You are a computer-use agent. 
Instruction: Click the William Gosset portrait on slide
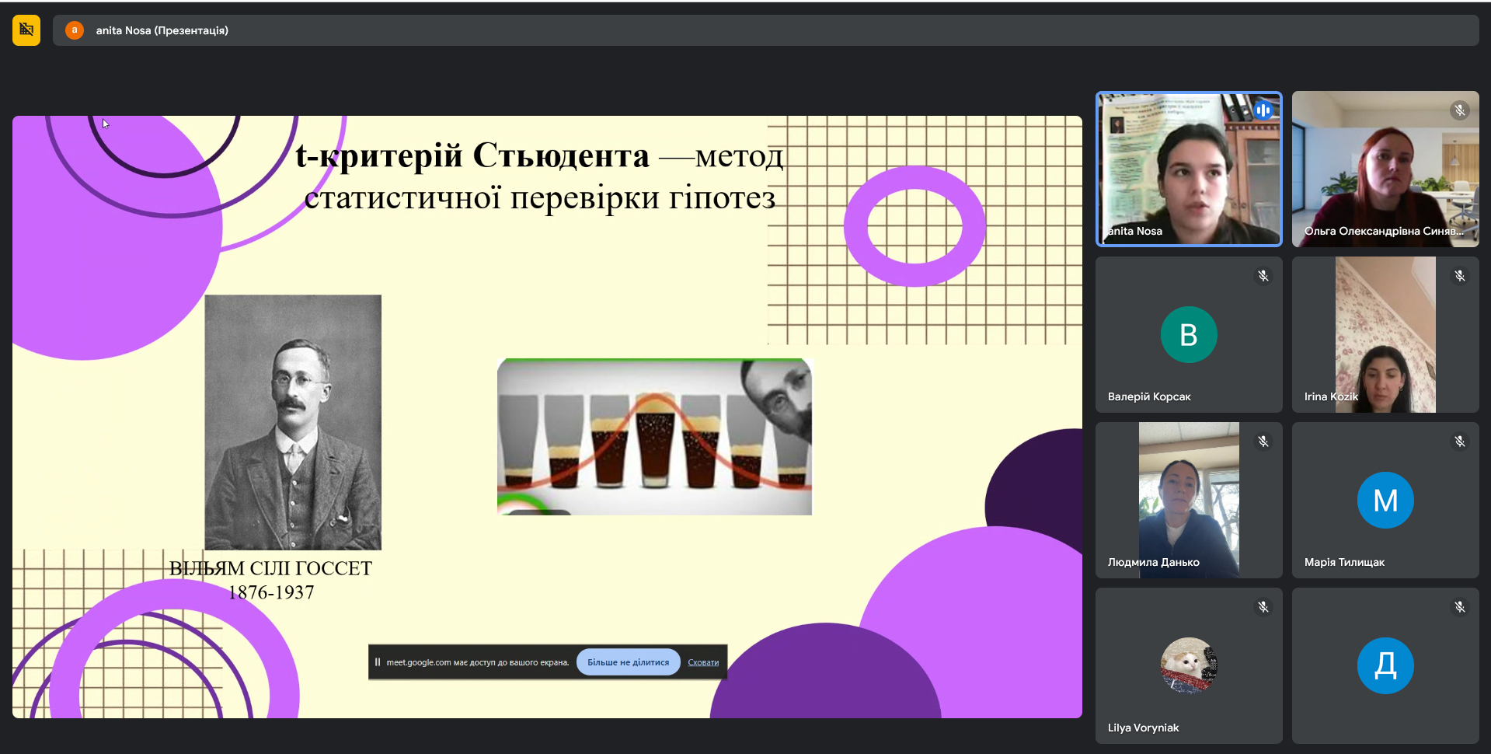click(293, 422)
